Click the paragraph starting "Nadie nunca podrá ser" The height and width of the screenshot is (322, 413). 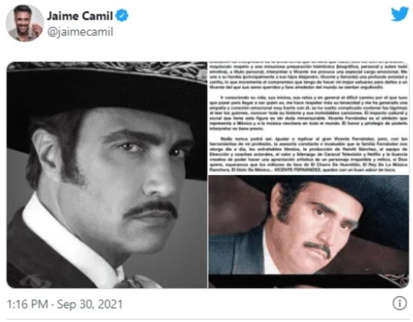pyautogui.click(x=309, y=154)
